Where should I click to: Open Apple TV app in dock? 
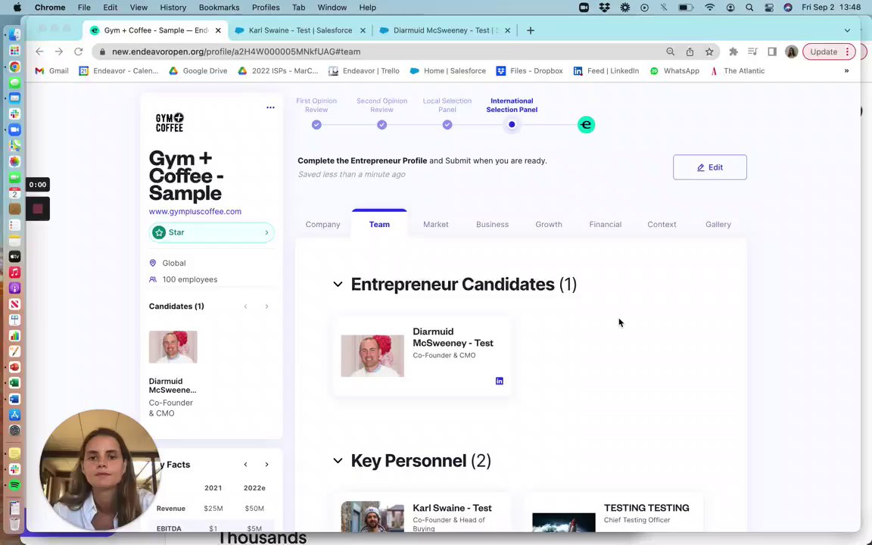15,257
